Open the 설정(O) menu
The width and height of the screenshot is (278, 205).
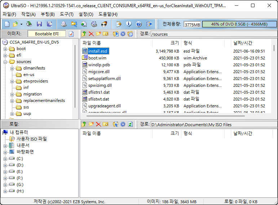pos(86,14)
